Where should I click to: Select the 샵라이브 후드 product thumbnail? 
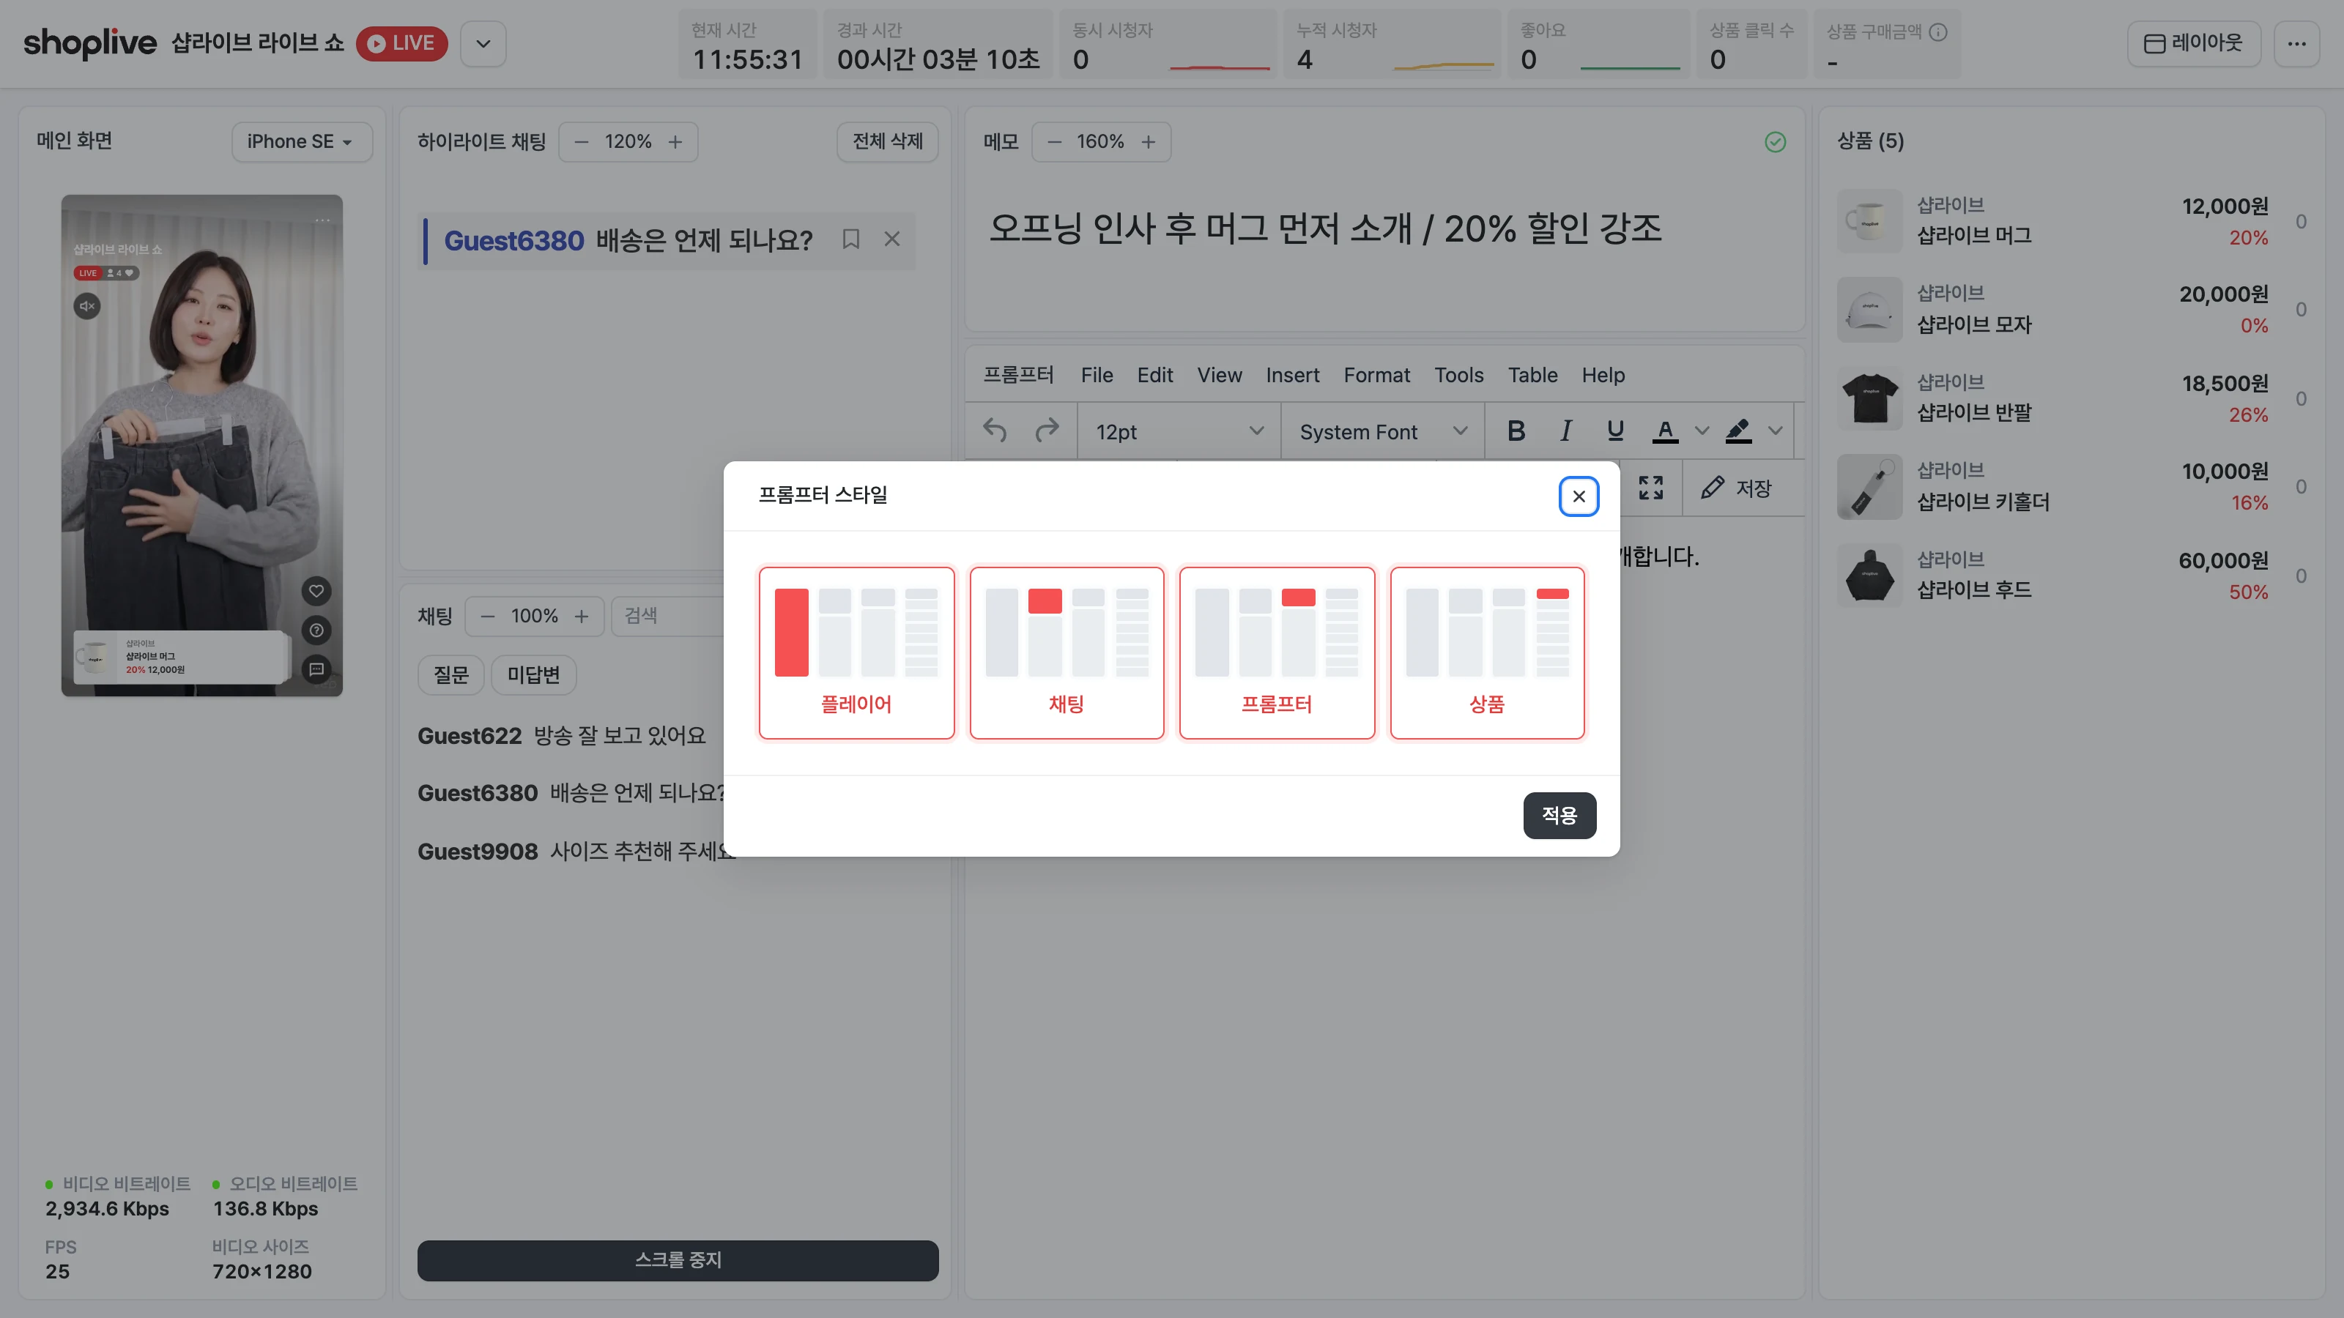[x=1870, y=576]
